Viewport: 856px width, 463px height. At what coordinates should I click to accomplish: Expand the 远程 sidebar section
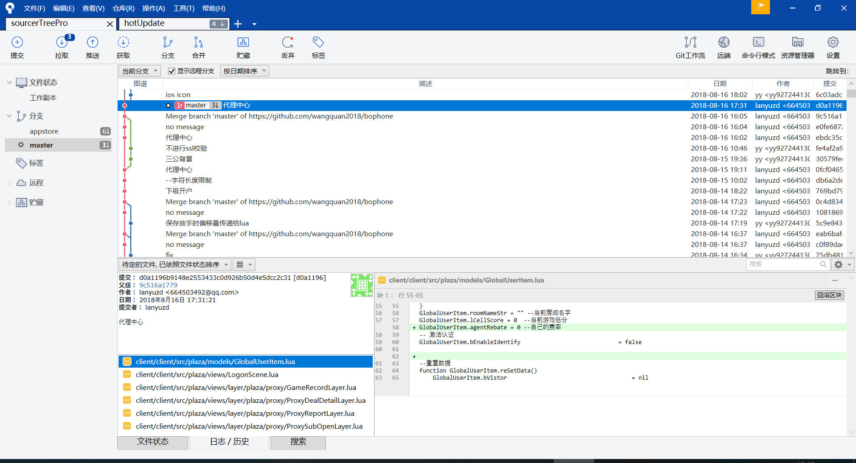(x=9, y=183)
